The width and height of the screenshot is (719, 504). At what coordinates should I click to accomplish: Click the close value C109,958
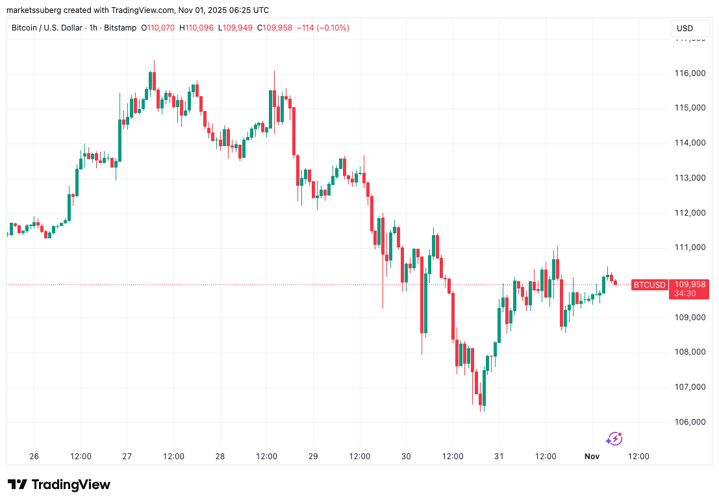coord(275,28)
